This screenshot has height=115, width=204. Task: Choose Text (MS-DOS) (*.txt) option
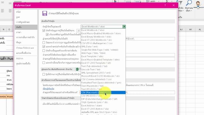[103, 89]
